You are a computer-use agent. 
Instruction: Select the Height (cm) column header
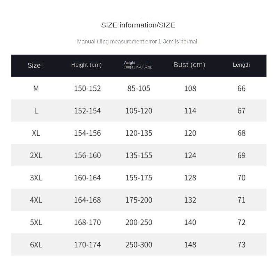(86, 65)
